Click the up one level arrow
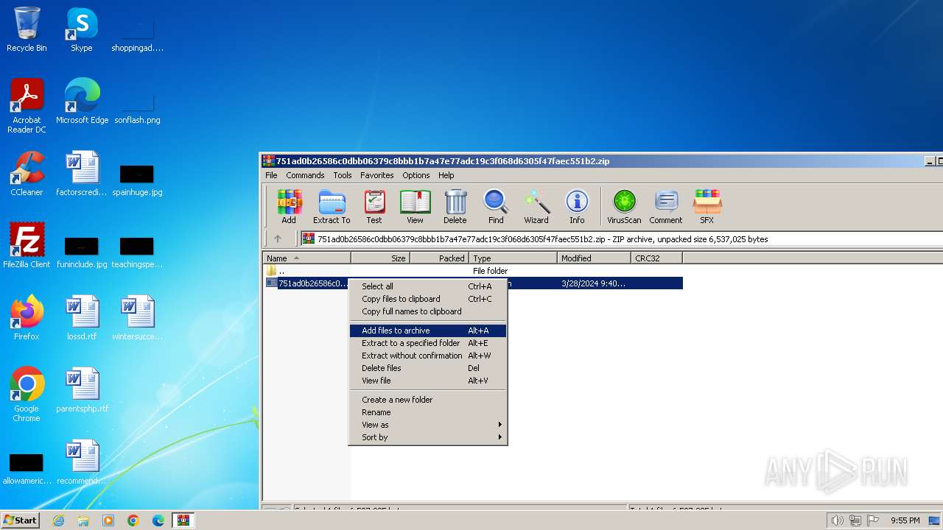 [x=278, y=239]
